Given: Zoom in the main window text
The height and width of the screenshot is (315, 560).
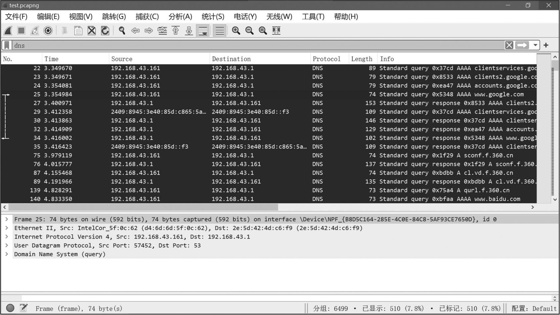Looking at the screenshot, I should 236,31.
